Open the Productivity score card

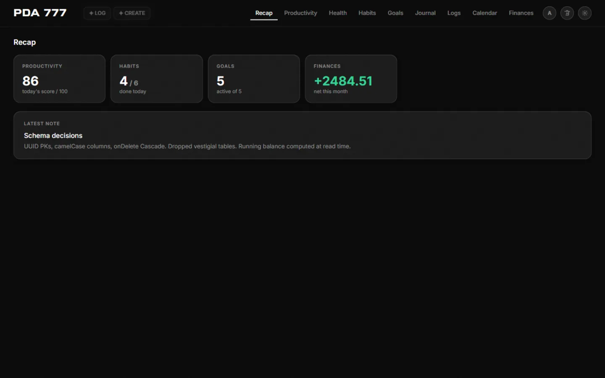59,79
